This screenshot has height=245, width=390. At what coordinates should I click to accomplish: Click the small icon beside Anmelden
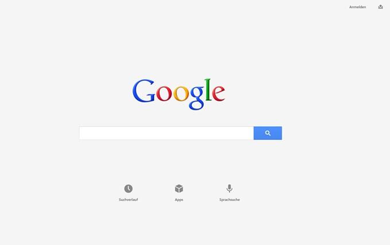381,7
